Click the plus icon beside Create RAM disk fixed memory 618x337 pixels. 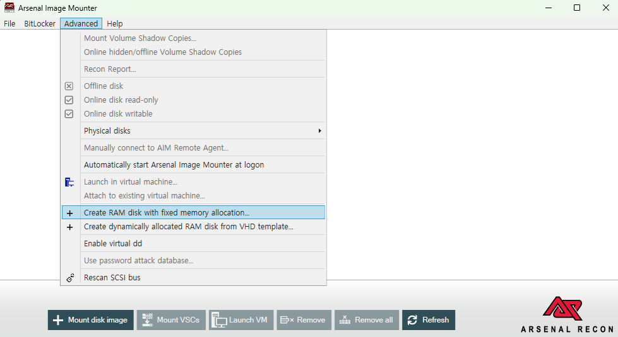tap(70, 213)
